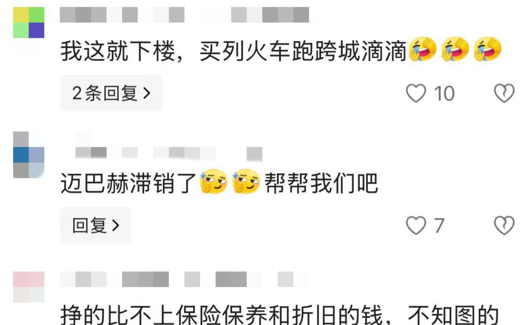The height and width of the screenshot is (325, 522).
Task: Tap the broken heart on the 迈巴赫 comment
Action: point(504,226)
